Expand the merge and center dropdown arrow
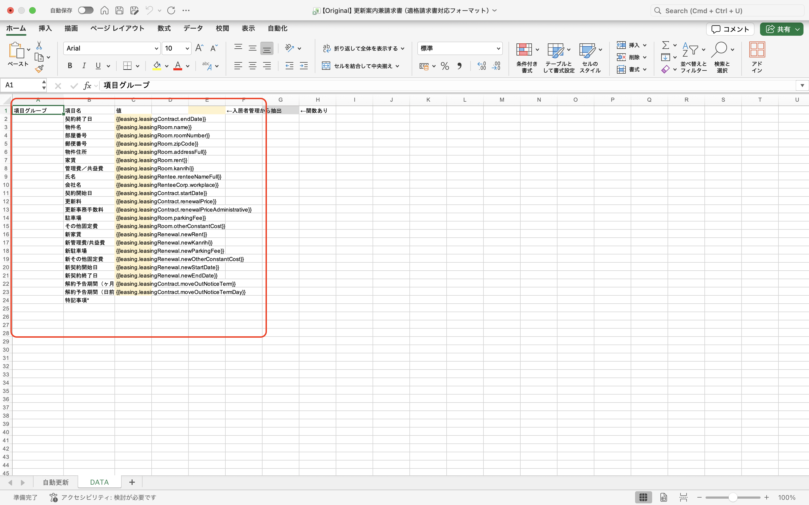809x505 pixels. (397, 66)
